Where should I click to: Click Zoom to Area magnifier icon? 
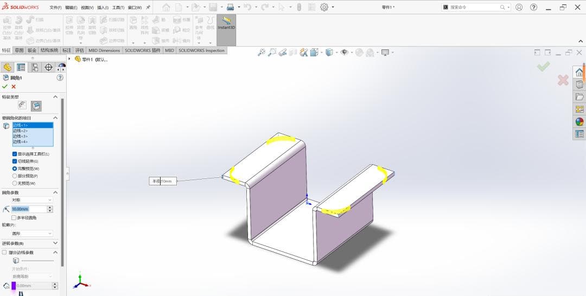tap(272, 52)
